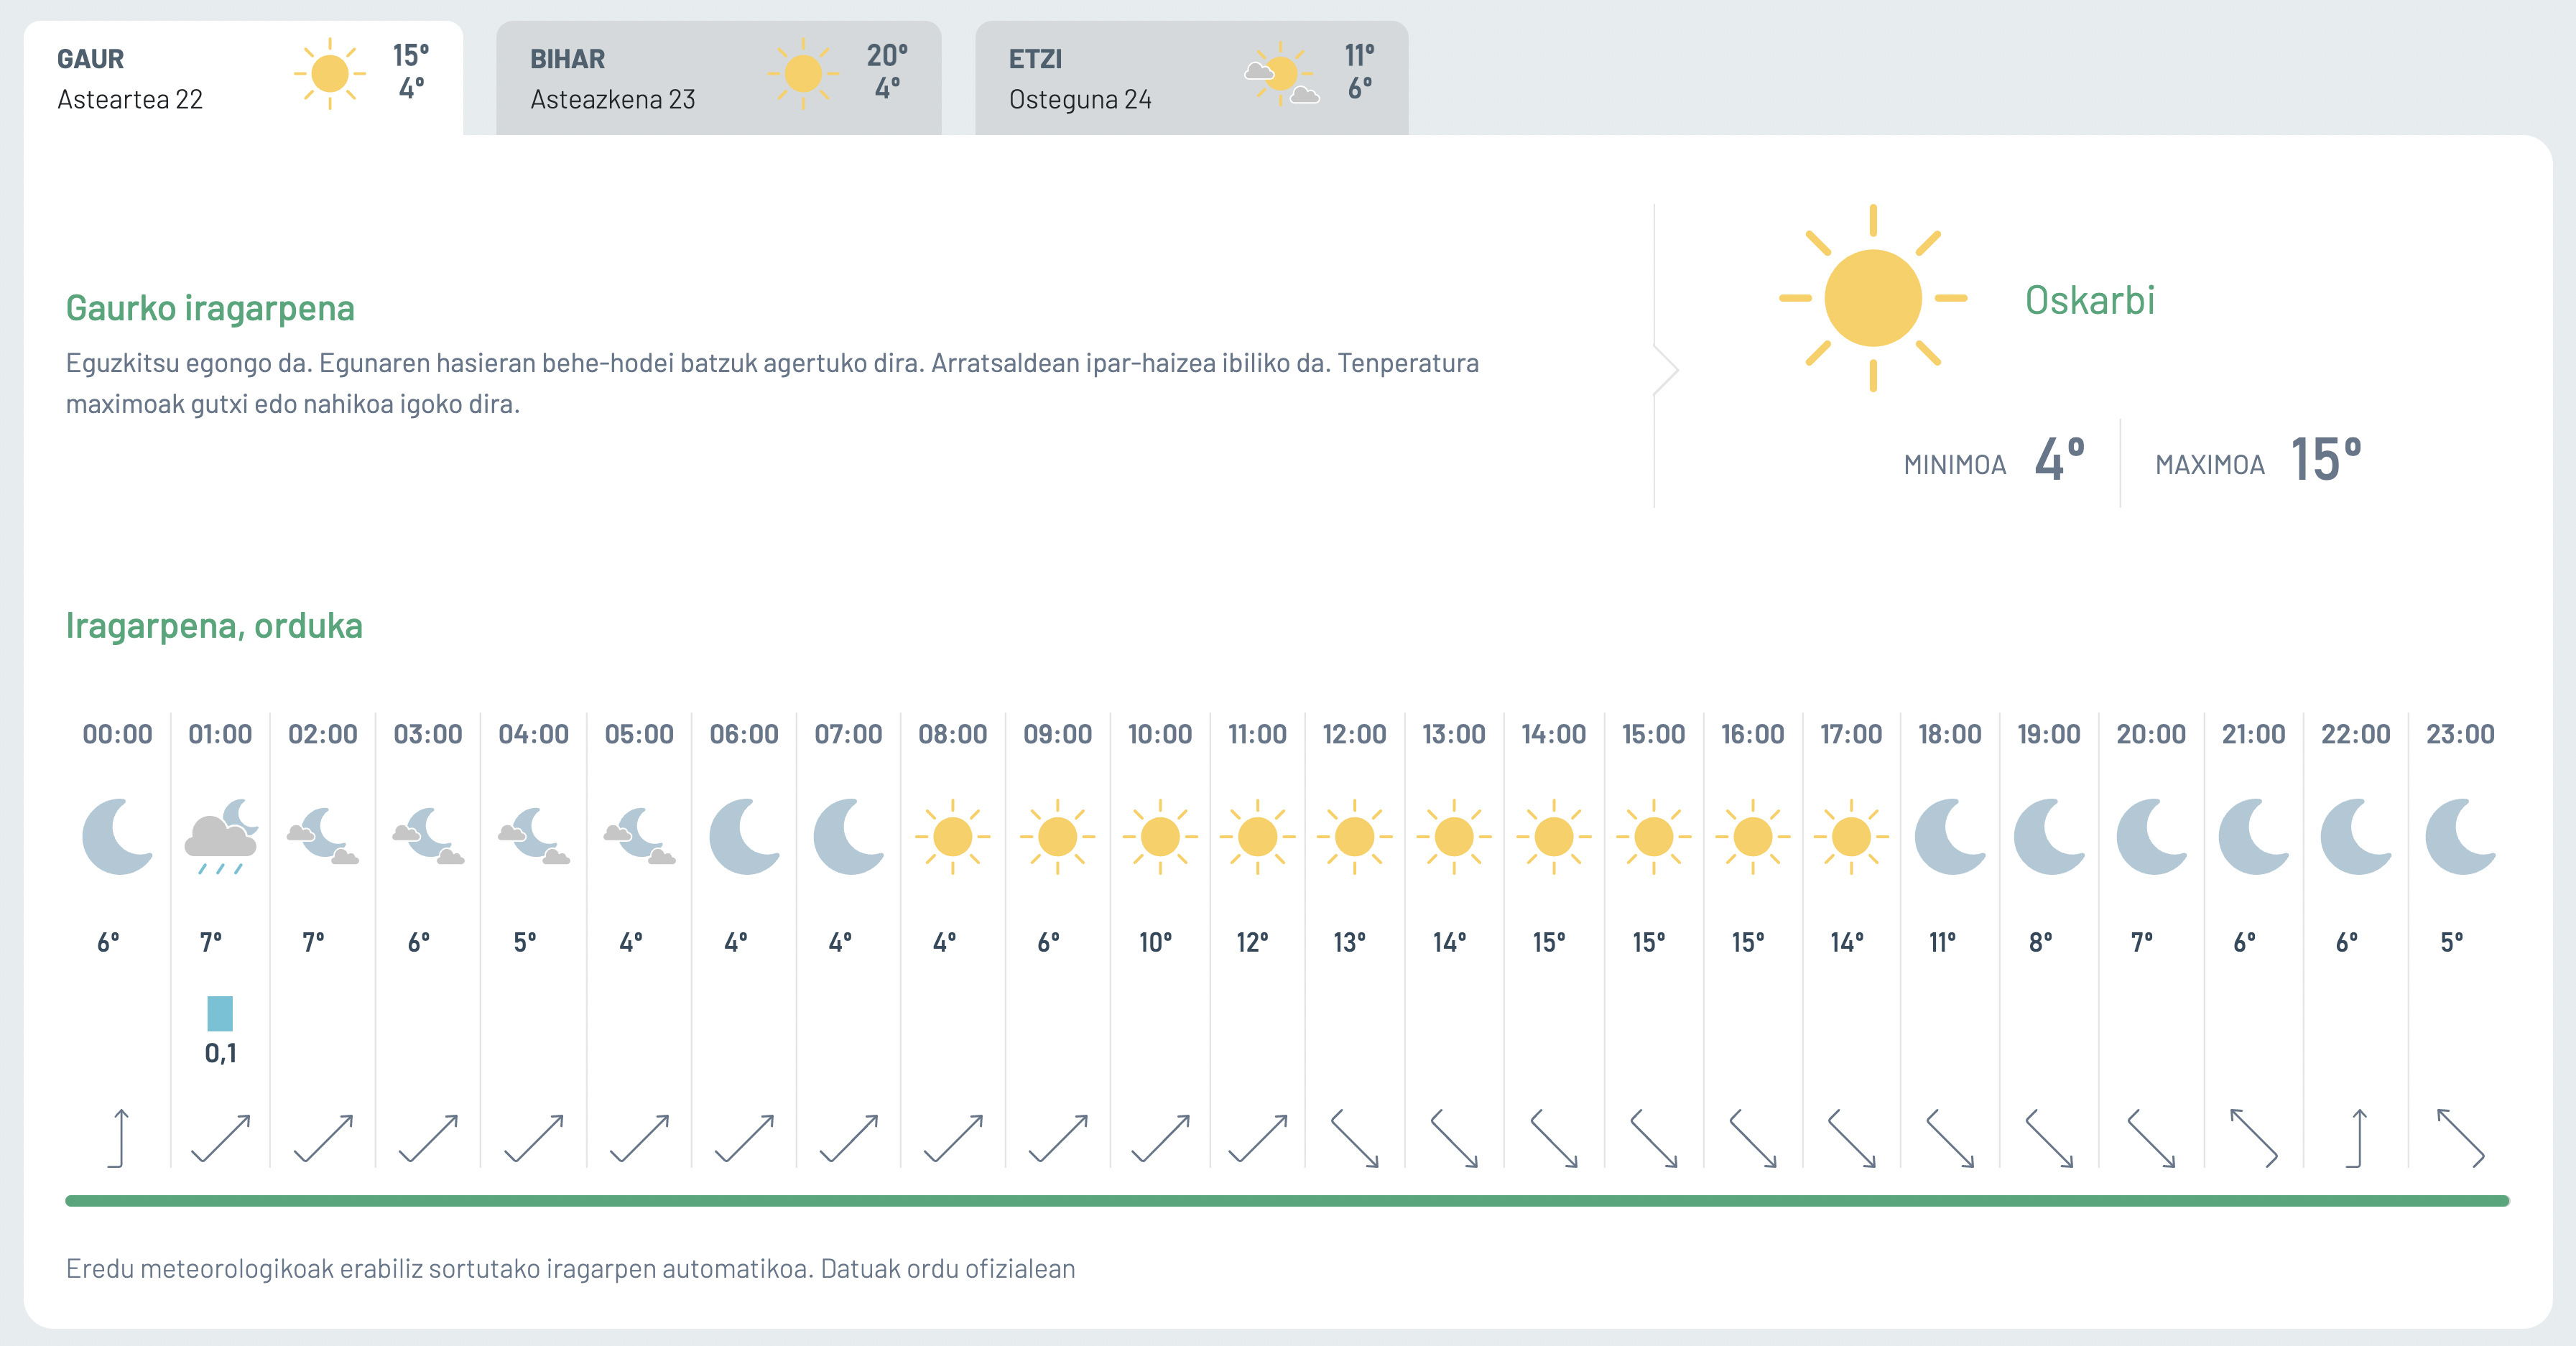Click the cloudy moon icon at 05:00

[x=639, y=837]
